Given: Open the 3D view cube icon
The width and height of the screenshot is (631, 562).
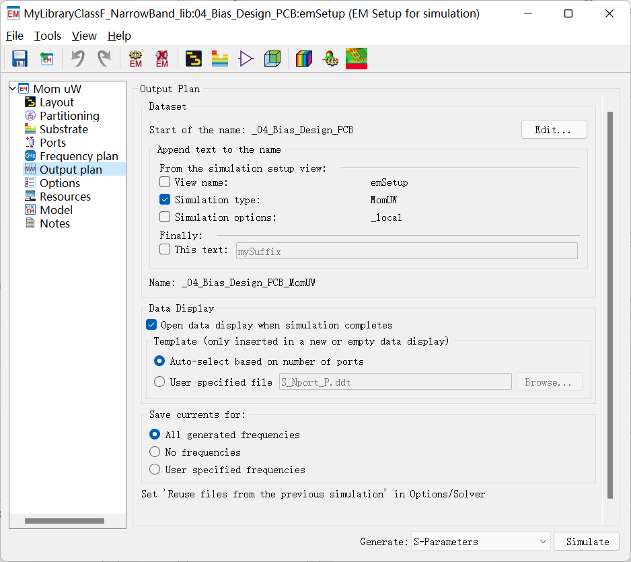Looking at the screenshot, I should (x=272, y=59).
